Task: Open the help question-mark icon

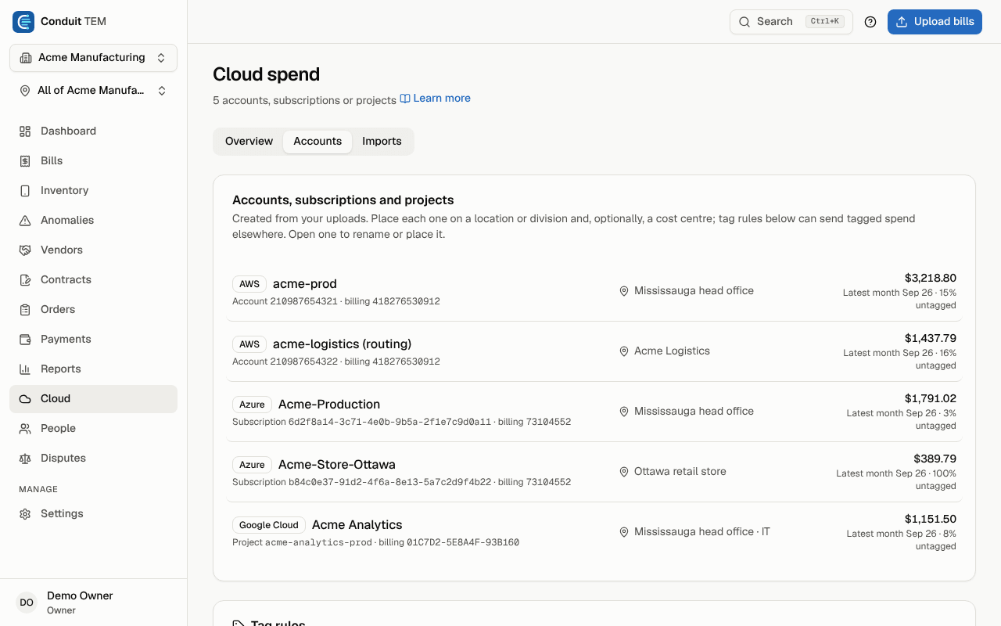Action: coord(870,22)
